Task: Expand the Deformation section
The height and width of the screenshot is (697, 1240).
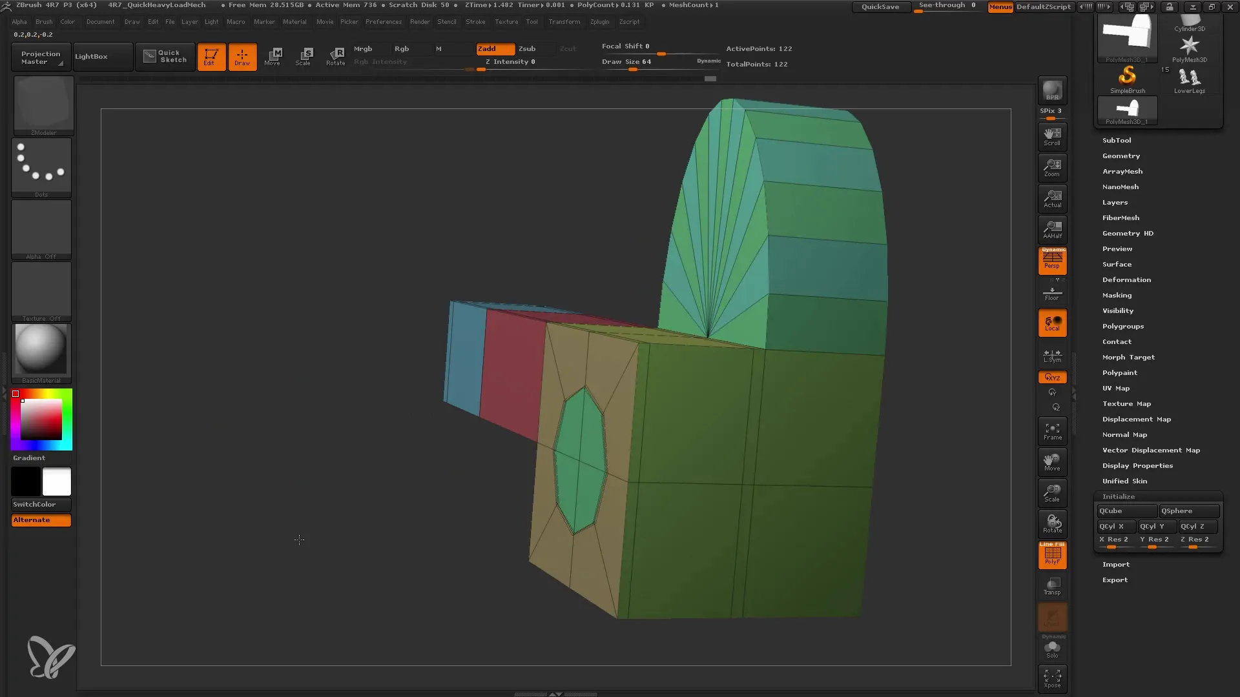Action: tap(1126, 279)
